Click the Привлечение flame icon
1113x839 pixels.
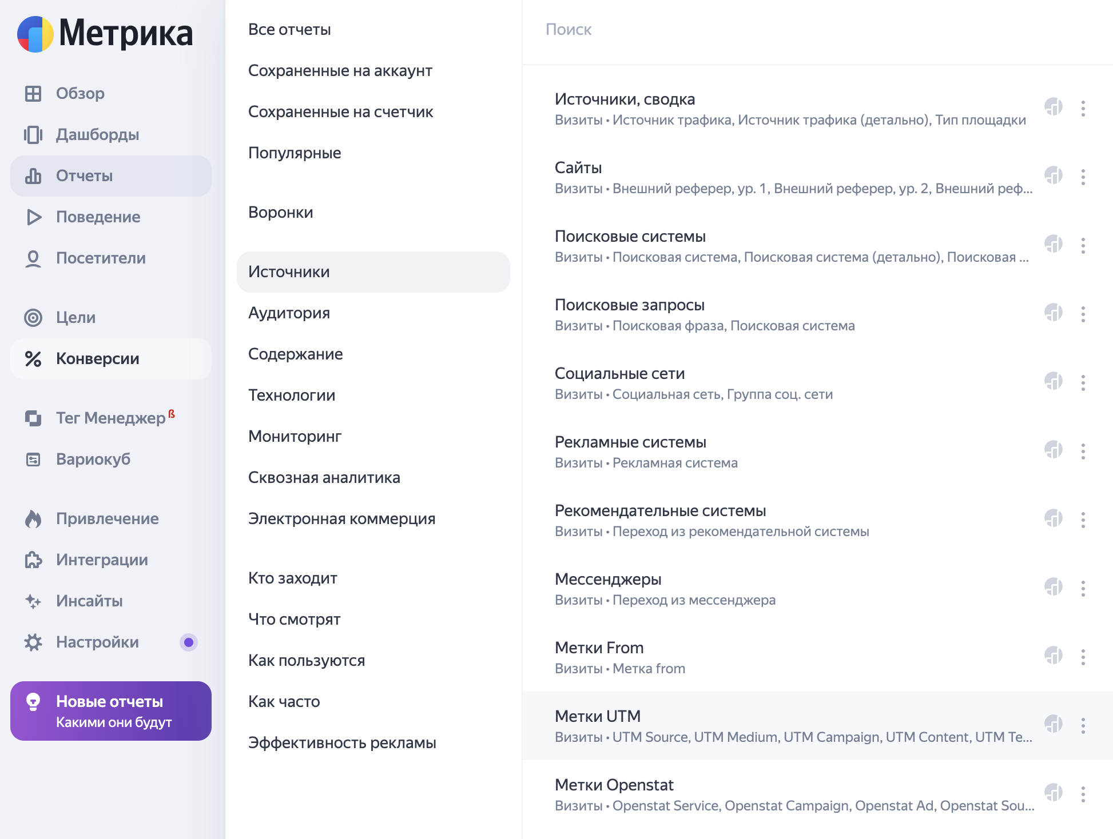[33, 519]
